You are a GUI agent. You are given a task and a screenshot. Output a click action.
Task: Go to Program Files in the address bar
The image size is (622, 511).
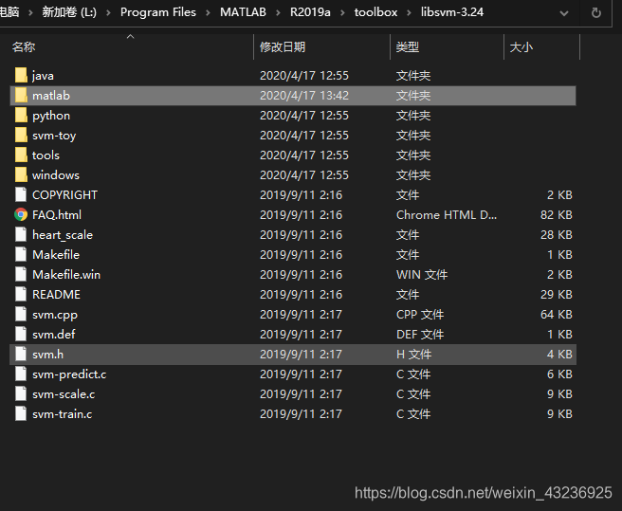coord(158,12)
